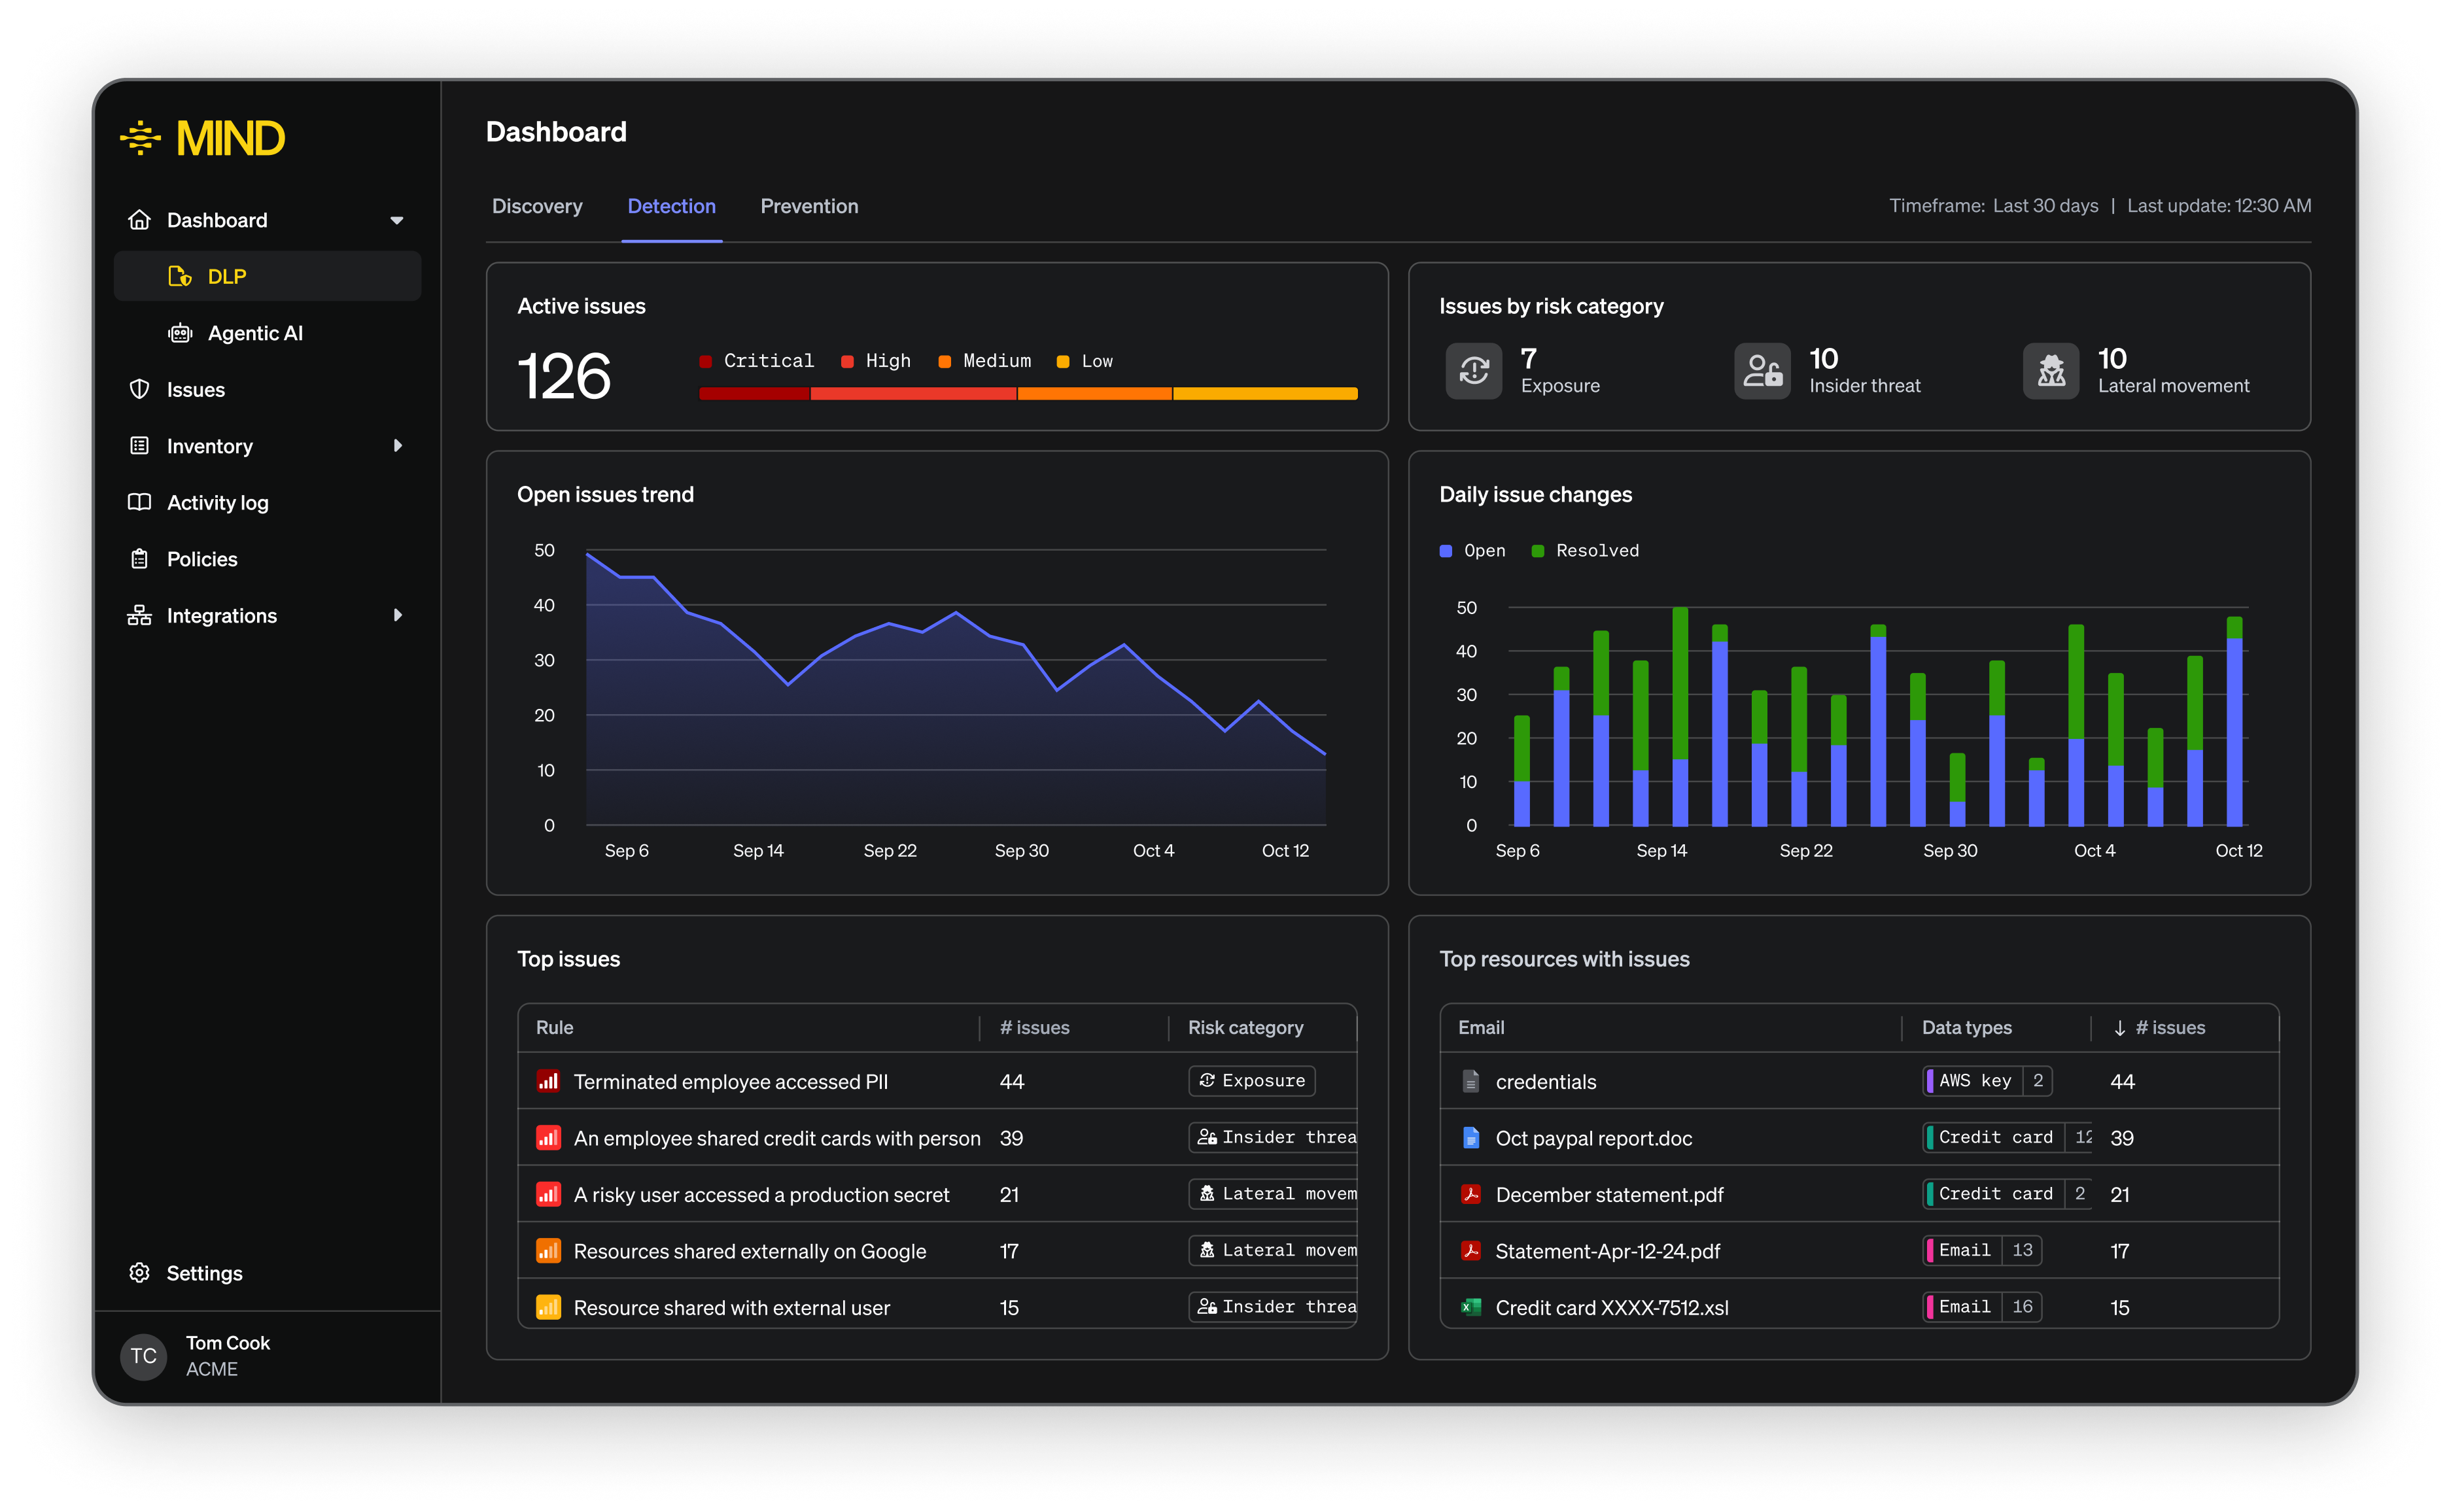
Task: Expand the Integrations submenu arrow
Action: tap(398, 615)
